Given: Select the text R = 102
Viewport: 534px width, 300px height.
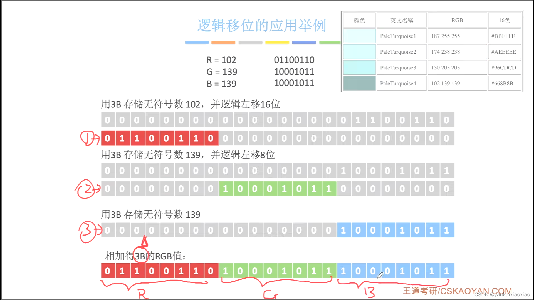Looking at the screenshot, I should point(221,60).
